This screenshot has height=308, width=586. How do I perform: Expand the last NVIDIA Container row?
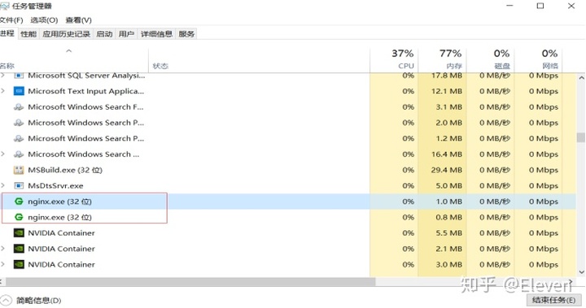[3, 264]
